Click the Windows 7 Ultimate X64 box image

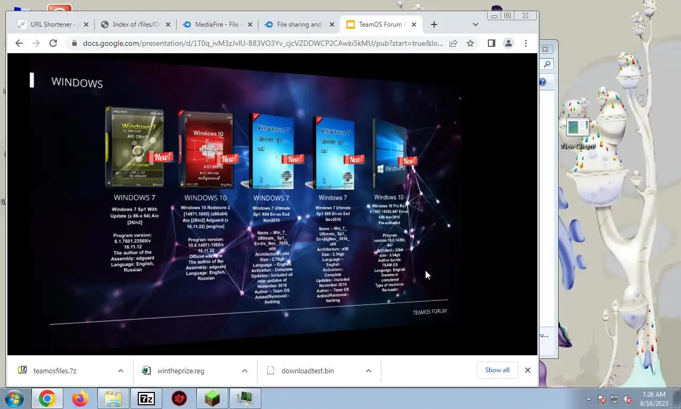coord(271,151)
